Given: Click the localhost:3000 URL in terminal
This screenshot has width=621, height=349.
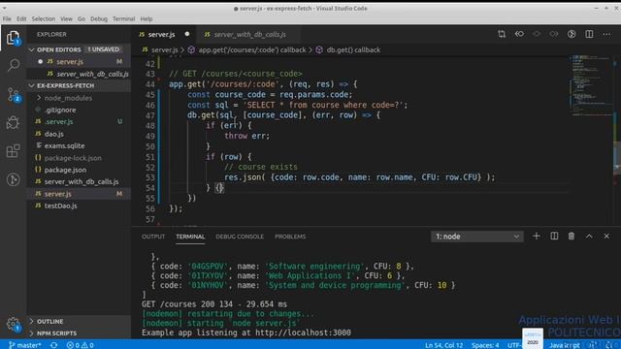Looking at the screenshot, I should pos(303,333).
